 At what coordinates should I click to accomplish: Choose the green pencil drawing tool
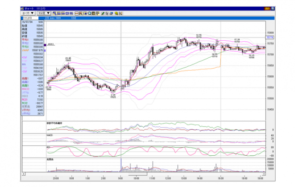(103, 13)
